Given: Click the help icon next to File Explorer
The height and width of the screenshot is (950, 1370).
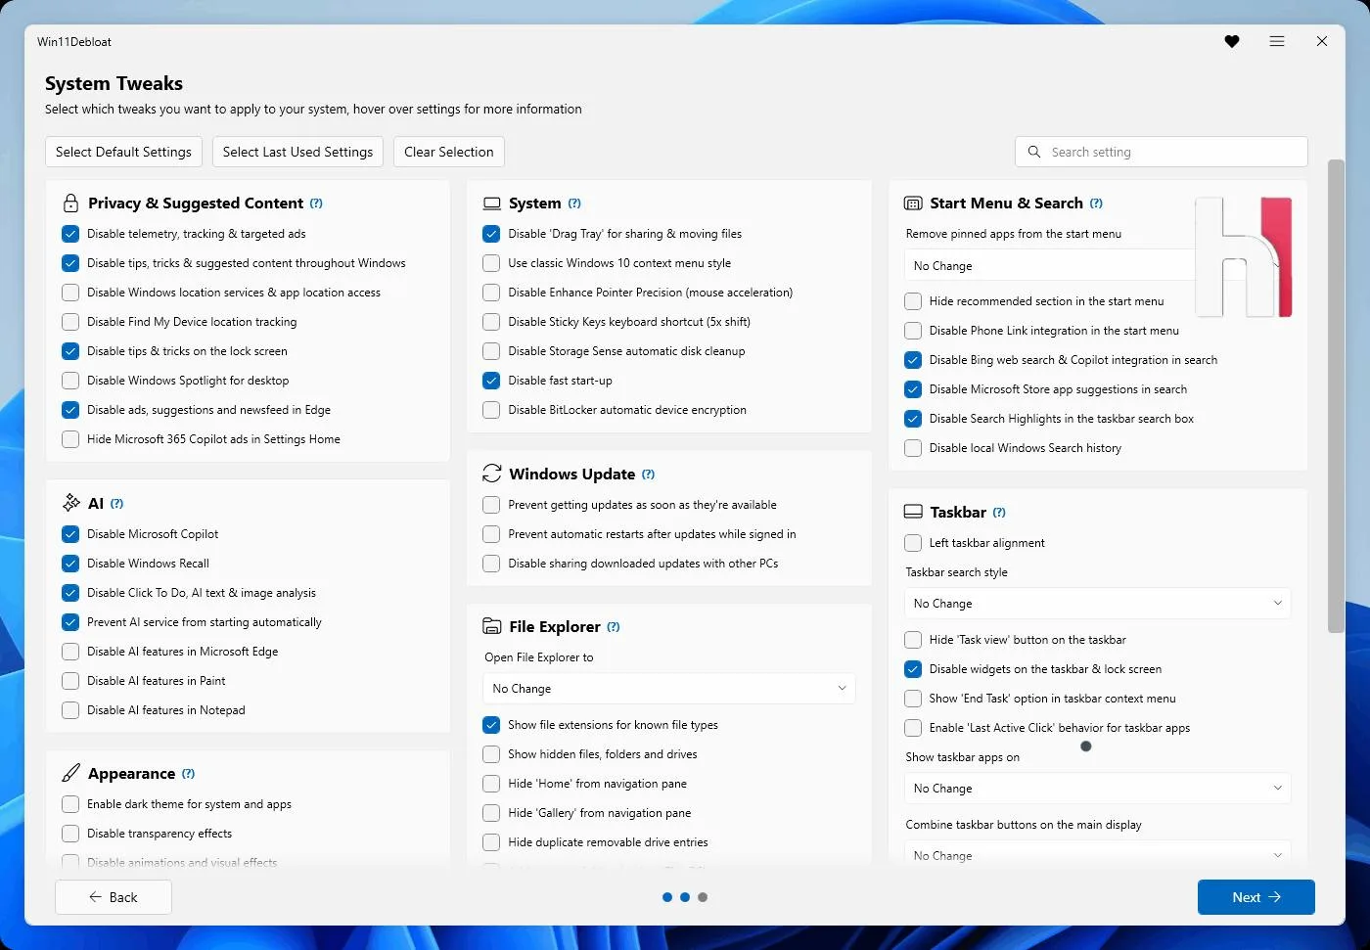Looking at the screenshot, I should click(614, 627).
